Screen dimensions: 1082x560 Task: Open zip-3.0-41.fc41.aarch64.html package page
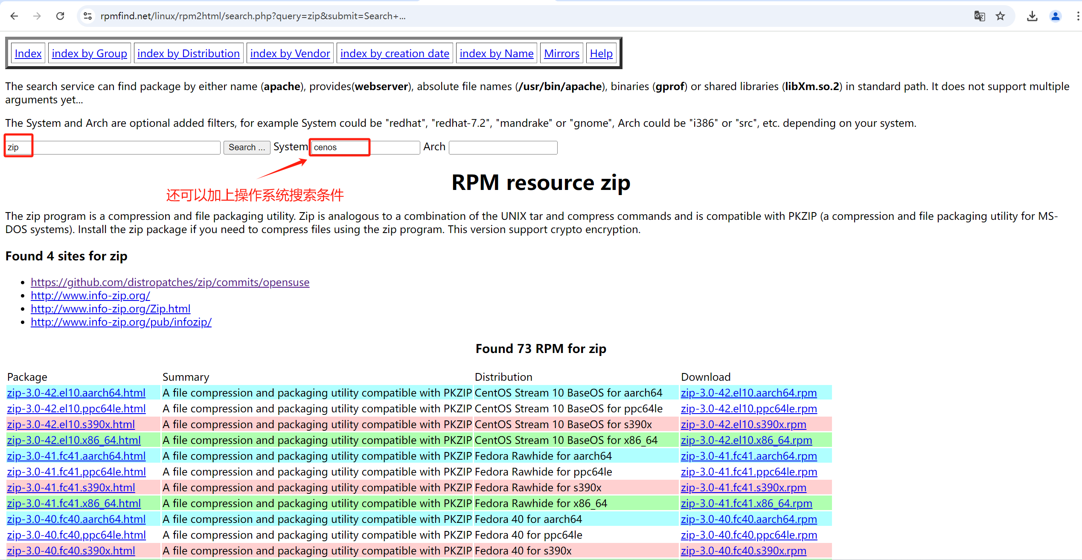click(76, 456)
